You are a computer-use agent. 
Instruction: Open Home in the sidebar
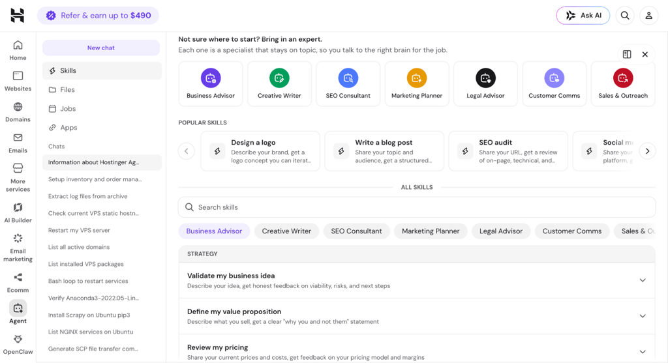pos(18,51)
